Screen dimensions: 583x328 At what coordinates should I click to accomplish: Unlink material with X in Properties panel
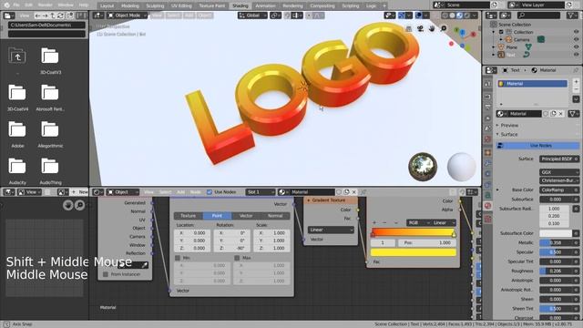coord(561,114)
